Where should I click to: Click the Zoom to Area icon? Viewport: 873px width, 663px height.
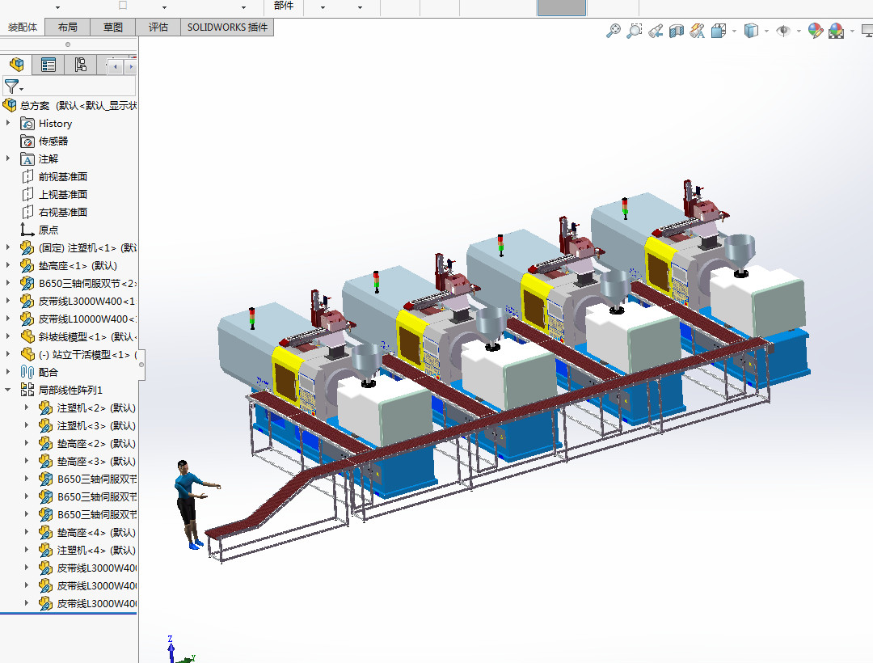635,31
